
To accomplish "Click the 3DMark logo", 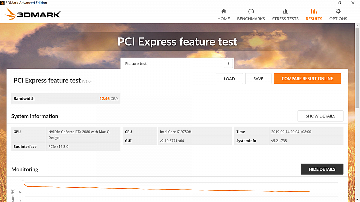I will tap(33, 14).
